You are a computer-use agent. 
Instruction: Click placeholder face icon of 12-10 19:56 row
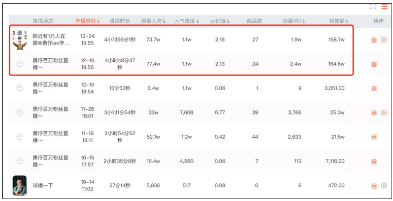point(19,64)
